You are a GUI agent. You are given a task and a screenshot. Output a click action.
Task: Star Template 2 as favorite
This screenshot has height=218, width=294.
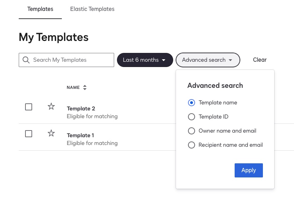tap(51, 107)
